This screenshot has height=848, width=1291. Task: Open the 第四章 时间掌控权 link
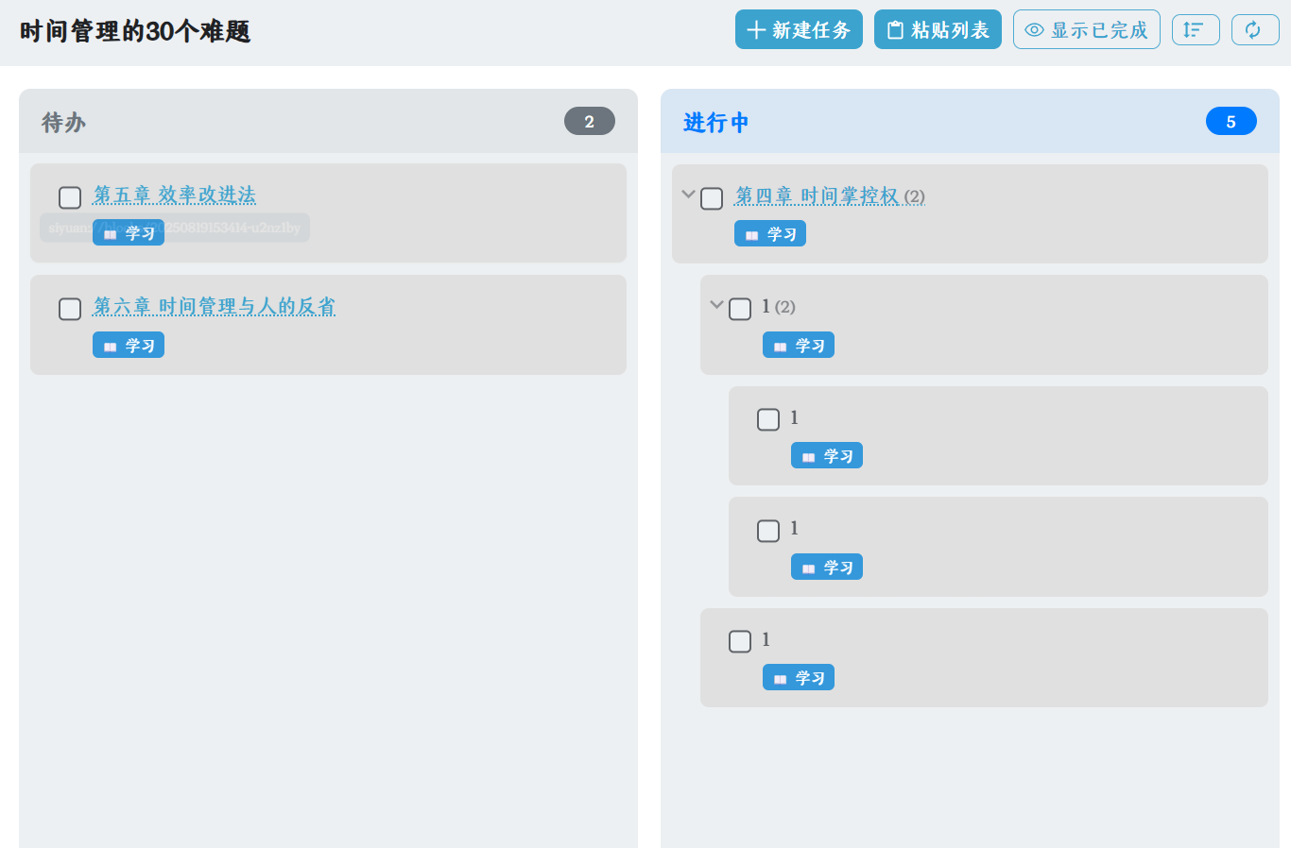tap(817, 195)
